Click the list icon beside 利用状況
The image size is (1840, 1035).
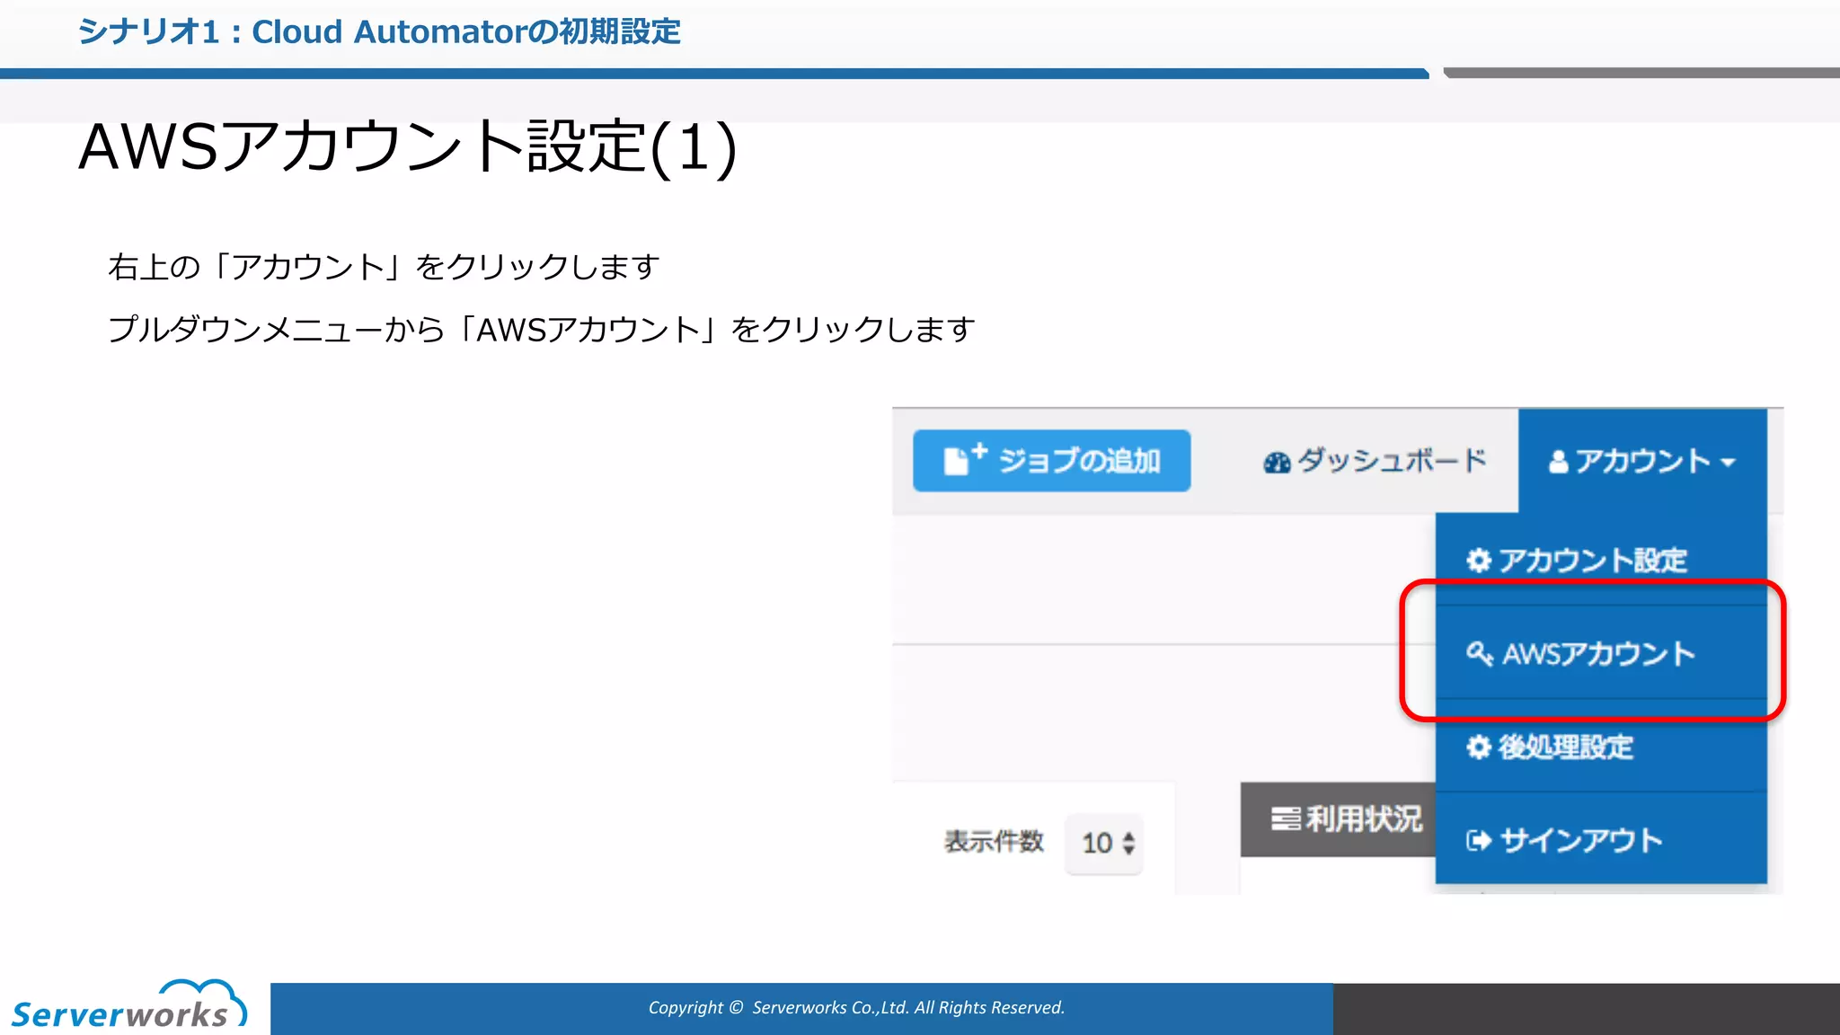coord(1286,819)
